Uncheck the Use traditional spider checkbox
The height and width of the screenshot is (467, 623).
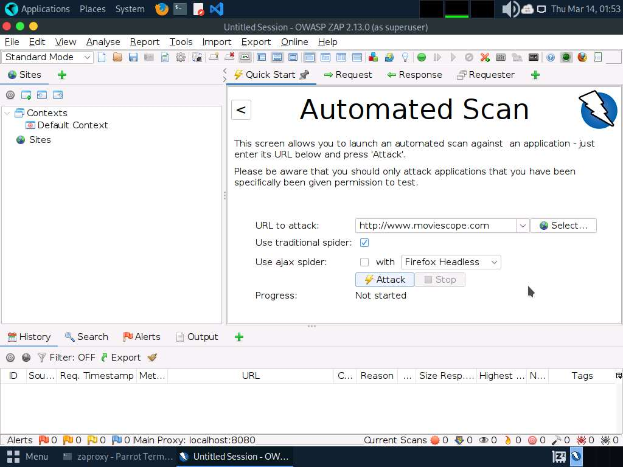coord(364,243)
